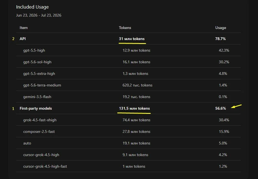The image size is (258, 179).
Task: Click the 56.6% first-party usage value
Action: (221, 109)
